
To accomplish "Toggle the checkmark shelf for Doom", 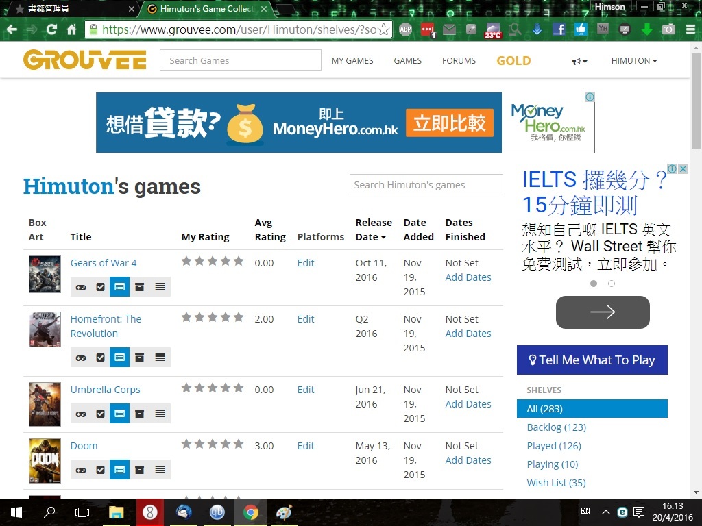I will pos(100,470).
